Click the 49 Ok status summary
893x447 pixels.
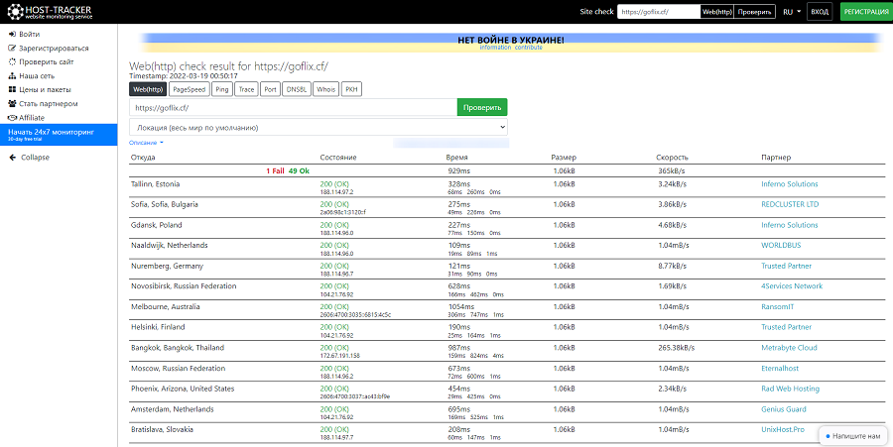(299, 171)
